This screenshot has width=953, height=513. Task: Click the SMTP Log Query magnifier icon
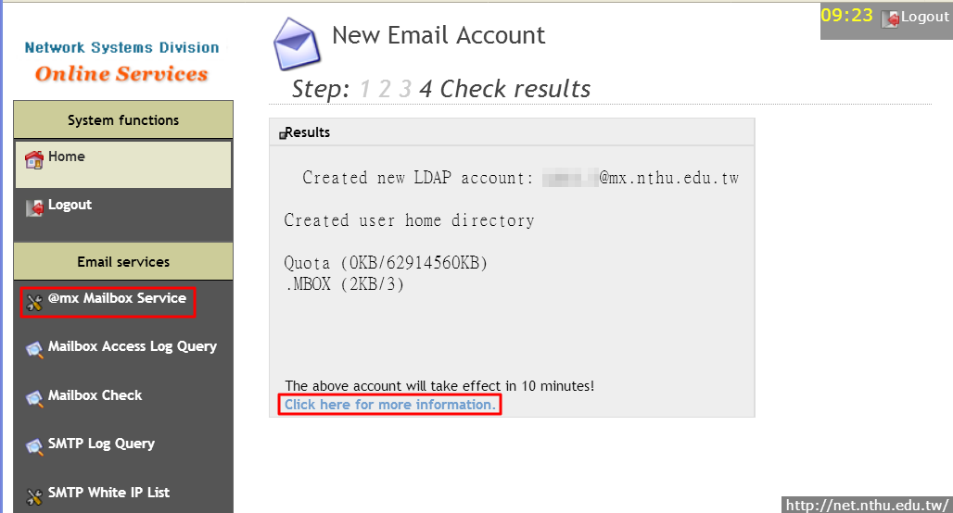coord(34,446)
